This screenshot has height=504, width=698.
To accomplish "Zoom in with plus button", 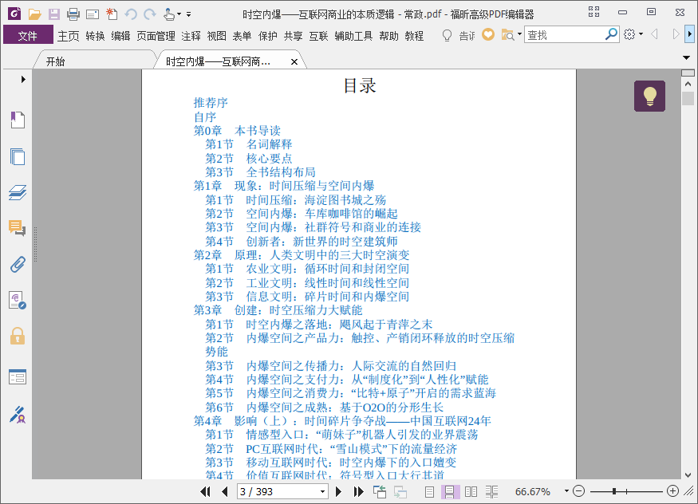I will (672, 491).
